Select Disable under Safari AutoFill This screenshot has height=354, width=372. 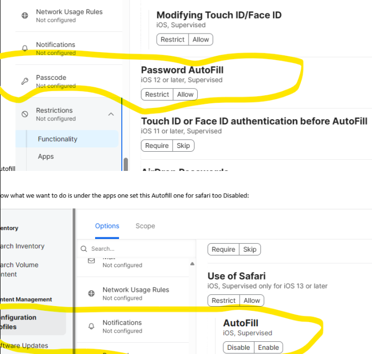click(239, 348)
